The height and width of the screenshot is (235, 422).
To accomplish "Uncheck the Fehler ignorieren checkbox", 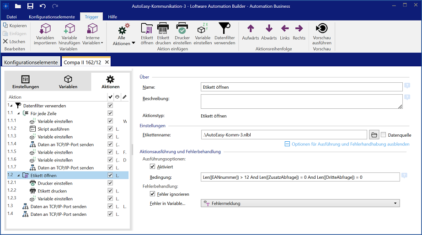I will tap(153, 194).
